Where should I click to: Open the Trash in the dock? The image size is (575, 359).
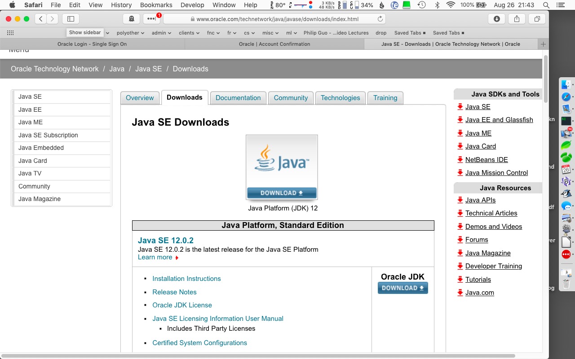566,284
